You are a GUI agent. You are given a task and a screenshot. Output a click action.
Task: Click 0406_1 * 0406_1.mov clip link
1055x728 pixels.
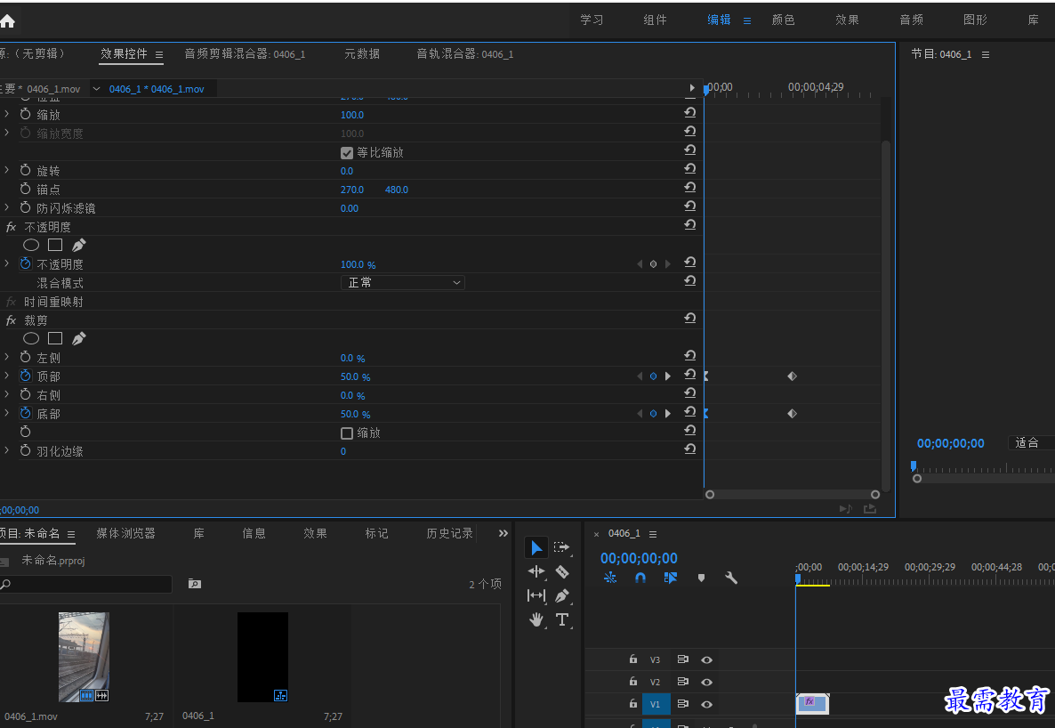[156, 89]
